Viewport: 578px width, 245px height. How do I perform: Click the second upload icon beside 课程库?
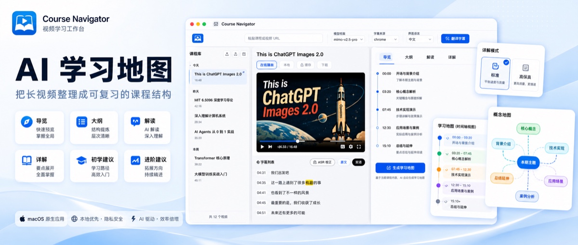coord(236,54)
